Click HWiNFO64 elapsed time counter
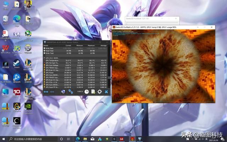The width and height of the screenshot is (227, 142). (80, 92)
